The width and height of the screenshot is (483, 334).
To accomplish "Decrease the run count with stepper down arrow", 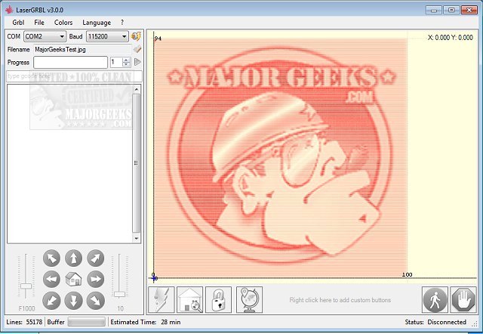I will tap(126, 64).
